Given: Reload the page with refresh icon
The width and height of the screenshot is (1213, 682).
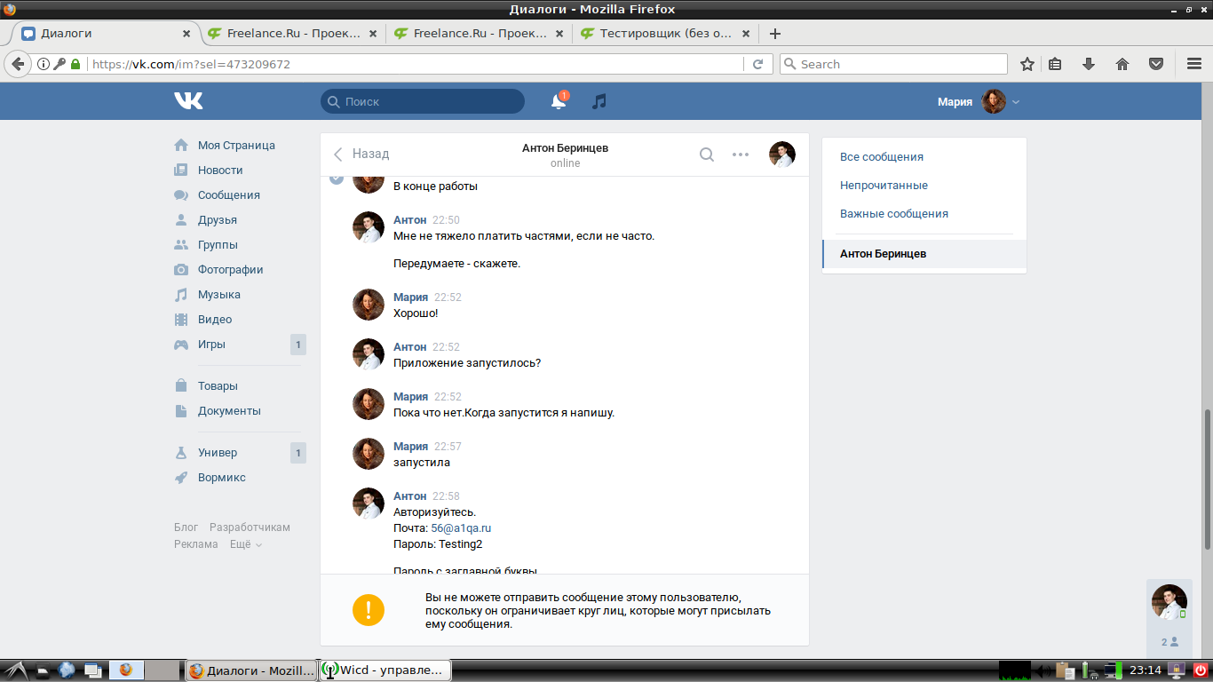Looking at the screenshot, I should point(757,64).
